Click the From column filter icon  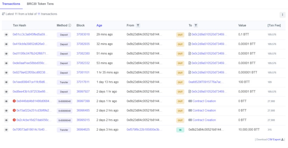coord(138,25)
